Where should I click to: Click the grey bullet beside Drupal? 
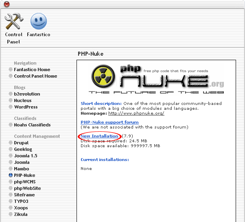tap(11, 143)
